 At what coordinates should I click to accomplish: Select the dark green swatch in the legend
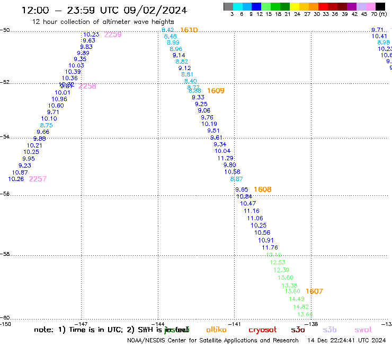point(285,6)
